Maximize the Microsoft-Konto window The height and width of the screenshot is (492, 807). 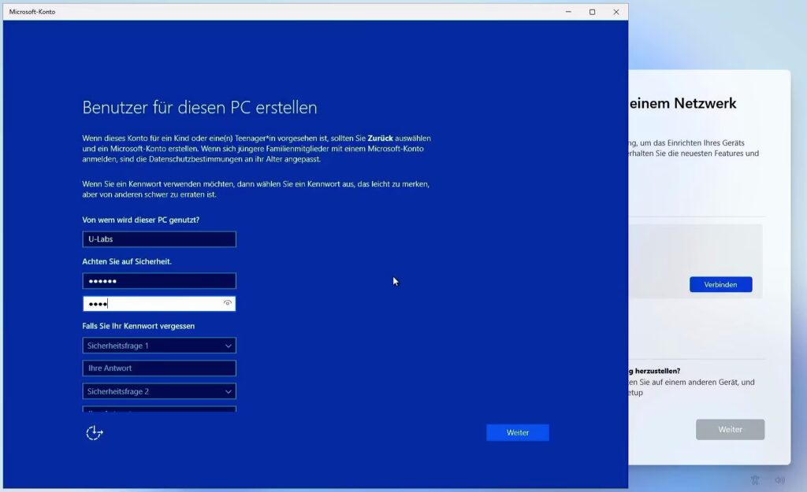pyautogui.click(x=593, y=12)
